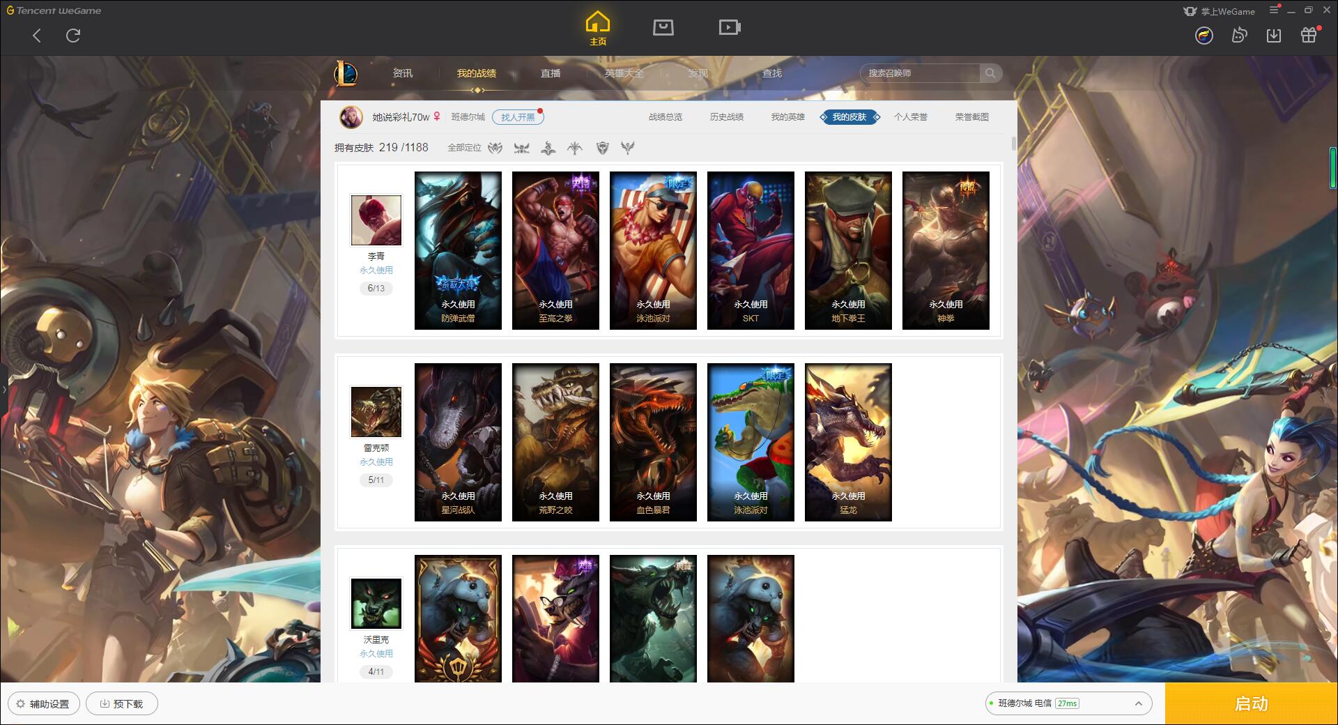Click the League of Legends logo

(x=346, y=73)
